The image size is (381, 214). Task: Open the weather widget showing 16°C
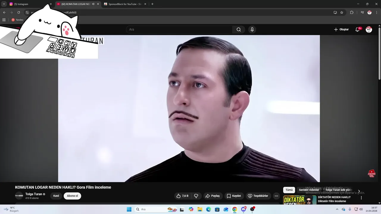point(11,209)
